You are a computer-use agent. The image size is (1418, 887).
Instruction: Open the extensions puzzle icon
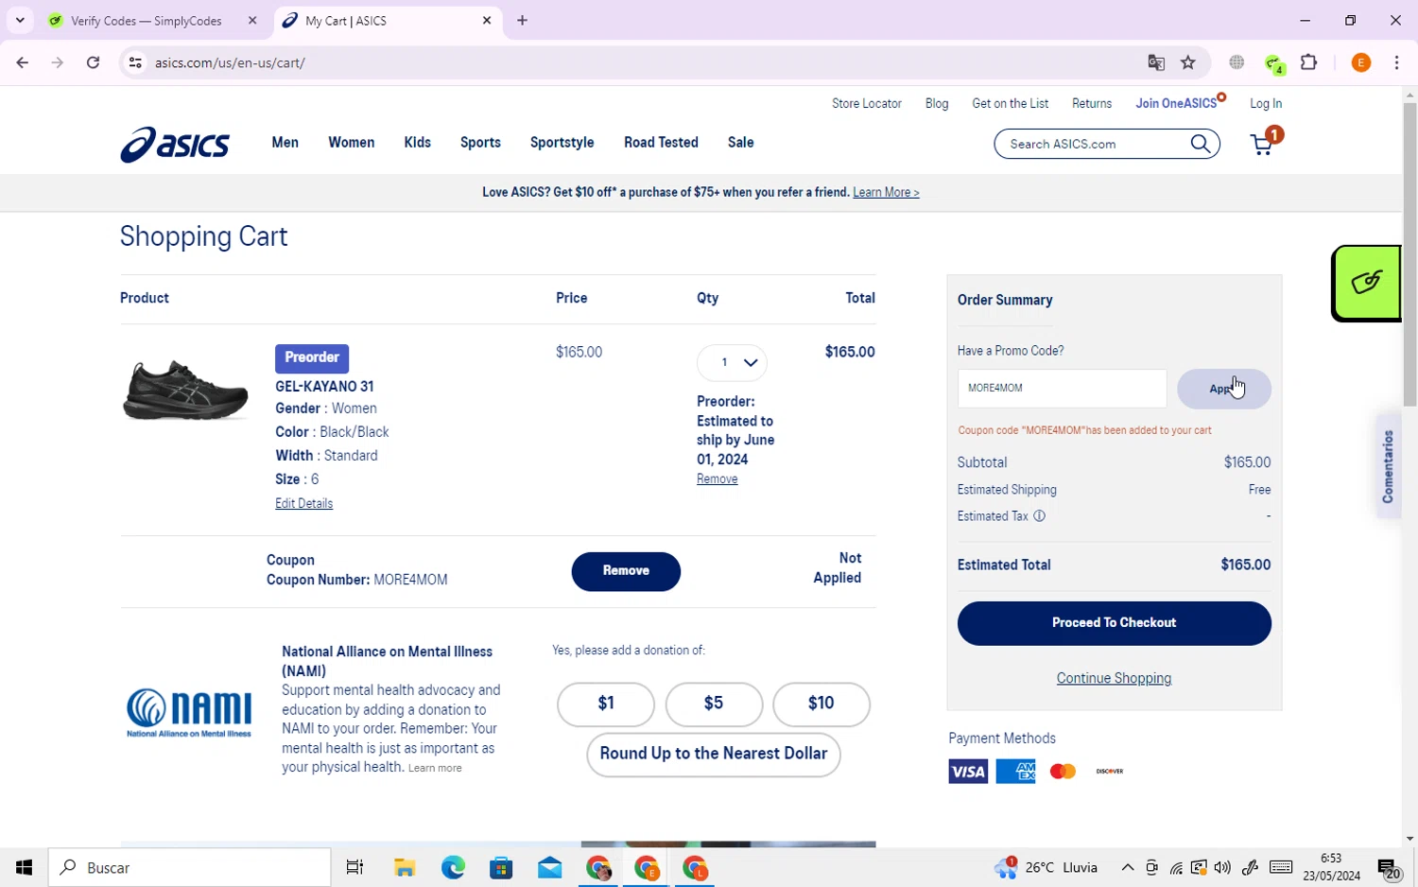click(x=1309, y=62)
